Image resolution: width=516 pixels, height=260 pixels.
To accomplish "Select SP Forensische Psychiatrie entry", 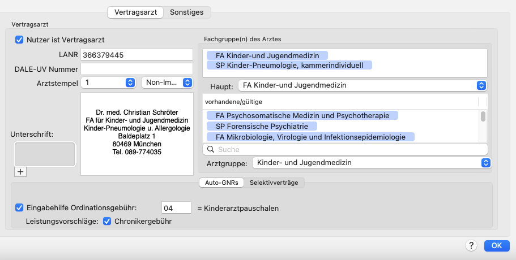I will coord(262,126).
